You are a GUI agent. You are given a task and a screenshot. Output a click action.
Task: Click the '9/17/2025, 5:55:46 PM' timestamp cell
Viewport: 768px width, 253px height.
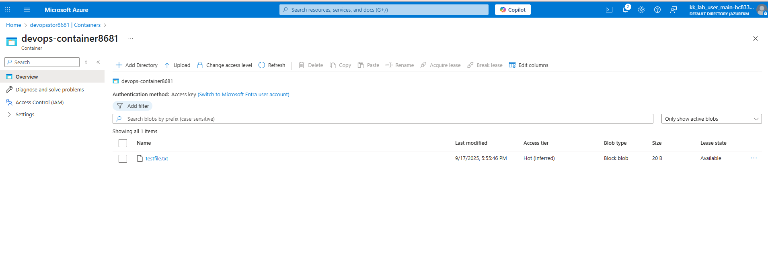point(481,158)
